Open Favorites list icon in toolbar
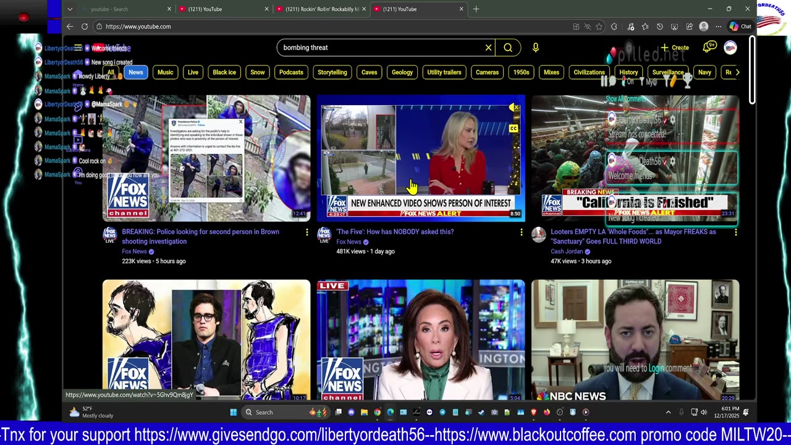 point(645,27)
